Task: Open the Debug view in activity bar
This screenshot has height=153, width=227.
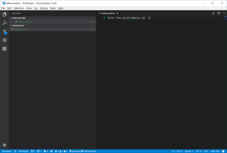Action: pyautogui.click(x=4, y=40)
